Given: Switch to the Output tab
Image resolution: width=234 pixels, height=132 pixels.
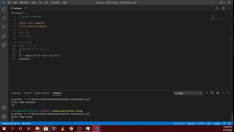Looking at the screenshot, I should (27, 93).
